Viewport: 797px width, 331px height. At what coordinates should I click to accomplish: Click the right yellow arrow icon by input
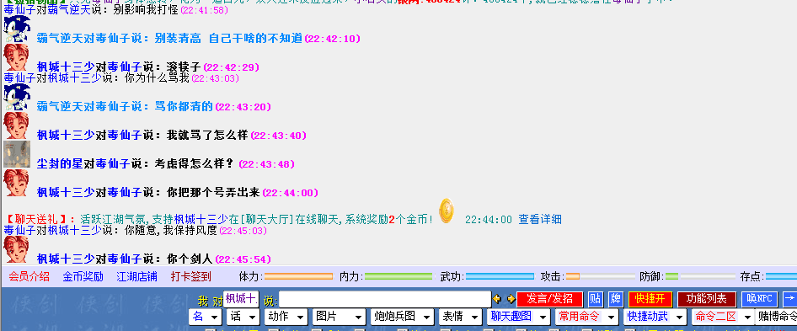[x=511, y=299]
